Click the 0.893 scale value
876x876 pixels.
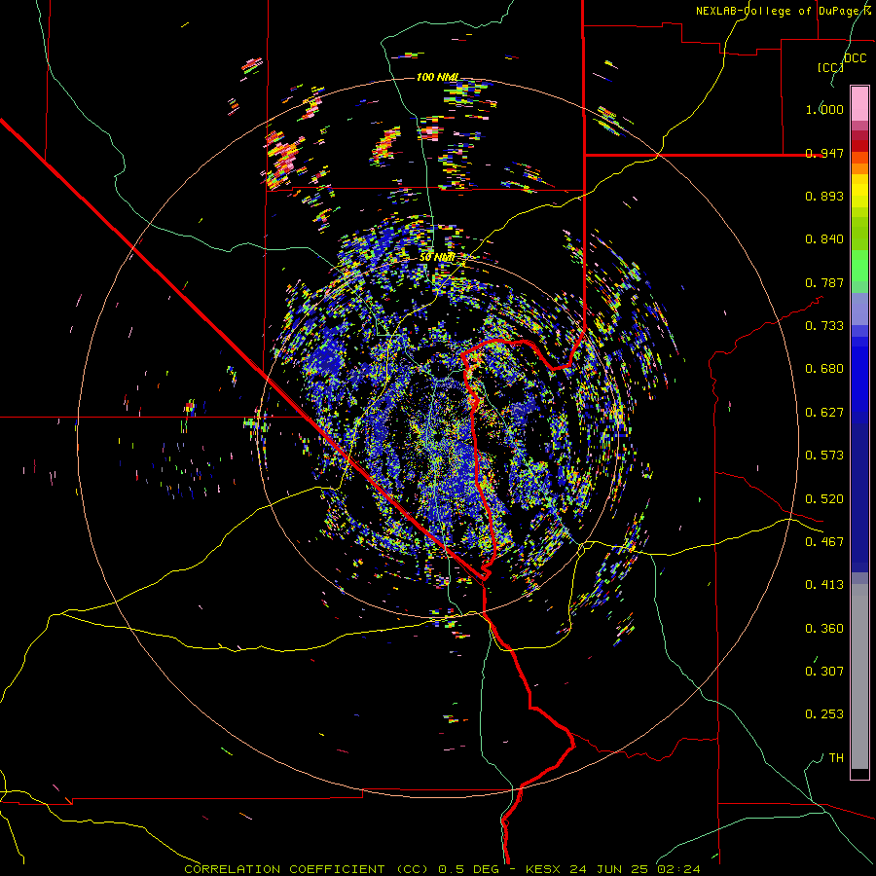(x=824, y=196)
